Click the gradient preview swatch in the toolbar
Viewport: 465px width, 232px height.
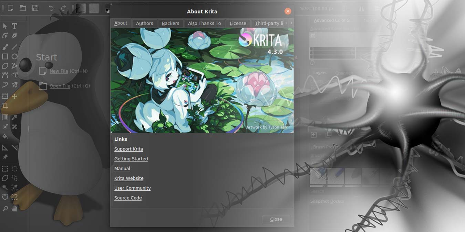tap(81, 8)
